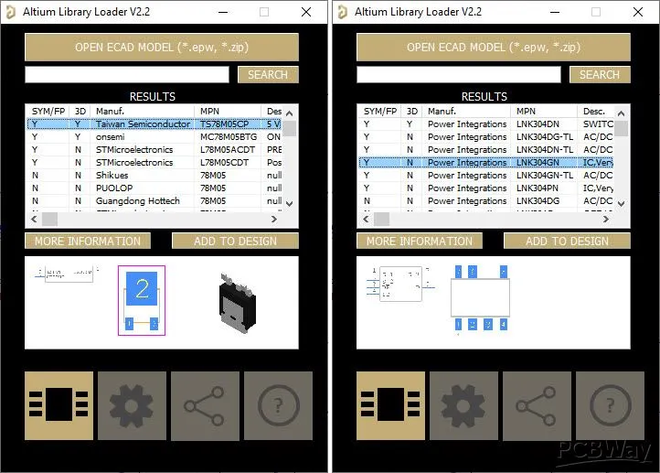This screenshot has height=473, width=660.
Task: Click OPEN ECAD MODEL button in right window
Action: [494, 48]
